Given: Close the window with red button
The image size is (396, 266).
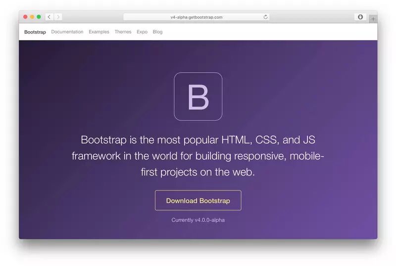Looking at the screenshot, I should 25,17.
